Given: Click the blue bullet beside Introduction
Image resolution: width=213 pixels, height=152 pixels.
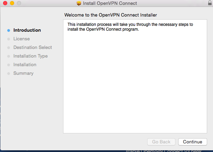Looking at the screenshot, I should tap(9, 30).
